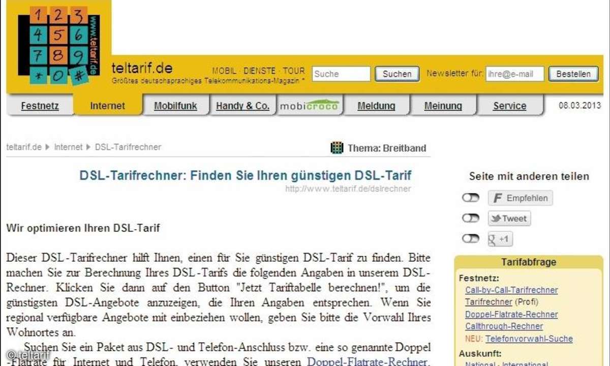Click the Facebook Empfehlen button
Image resolution: width=610 pixels, height=366 pixels.
tap(520, 198)
